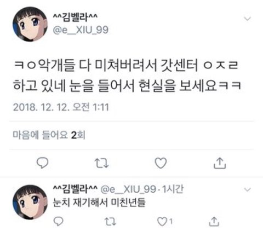Image resolution: width=263 pixels, height=231 pixels.
Task: Select the main tweet body text
Action: tap(127, 75)
